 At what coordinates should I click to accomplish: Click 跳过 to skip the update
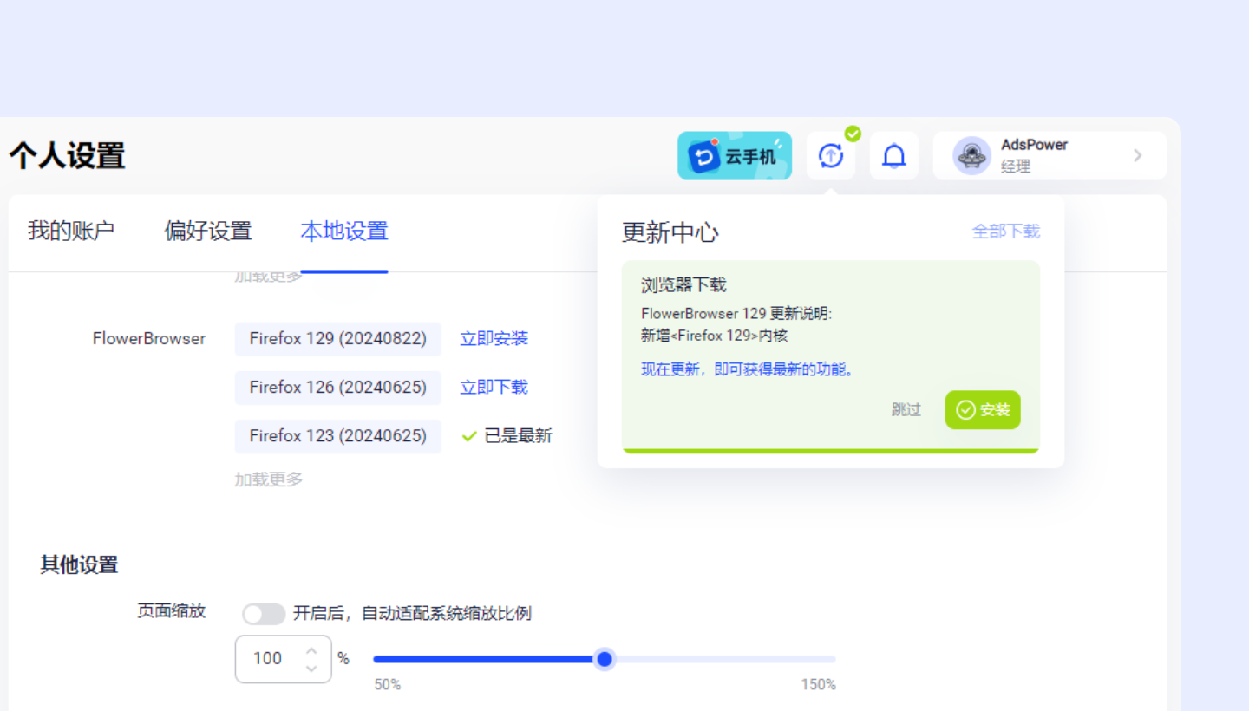906,410
